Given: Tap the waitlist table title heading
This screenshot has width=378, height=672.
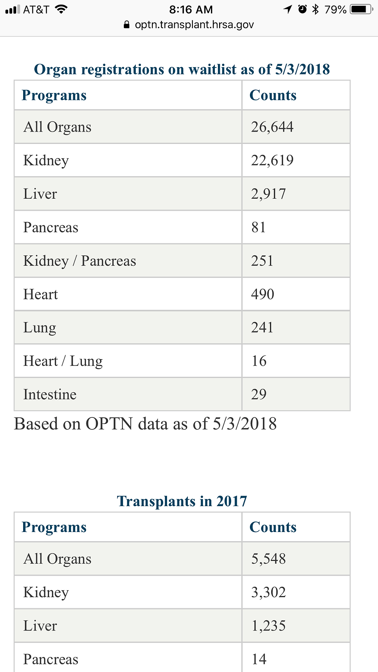Looking at the screenshot, I should coord(182,69).
